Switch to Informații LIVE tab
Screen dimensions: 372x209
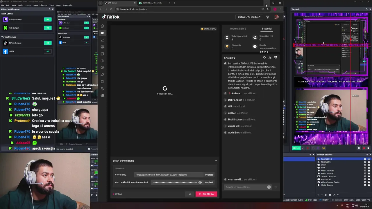[x=238, y=29]
